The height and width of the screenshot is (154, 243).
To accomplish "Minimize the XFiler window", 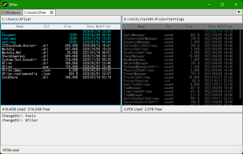I will point(209,4).
